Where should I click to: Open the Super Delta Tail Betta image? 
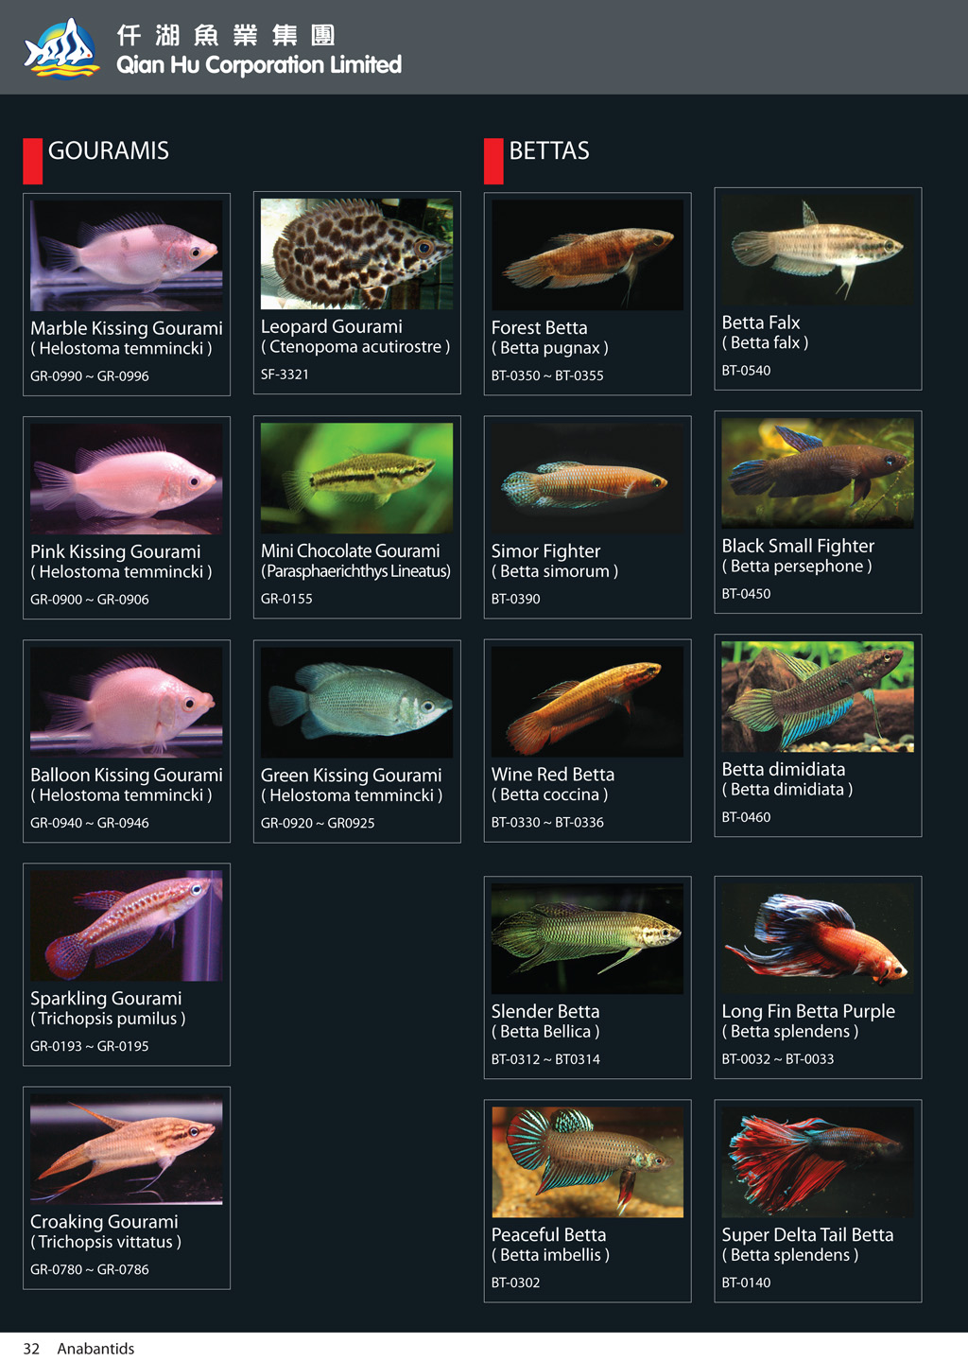pyautogui.click(x=818, y=1161)
